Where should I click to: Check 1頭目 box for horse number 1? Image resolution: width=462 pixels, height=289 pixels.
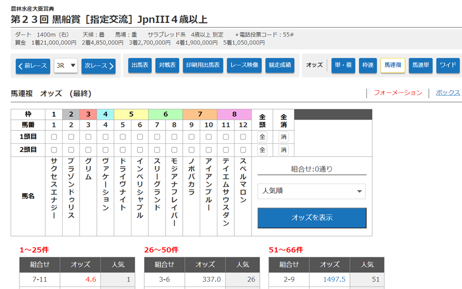tap(54, 137)
